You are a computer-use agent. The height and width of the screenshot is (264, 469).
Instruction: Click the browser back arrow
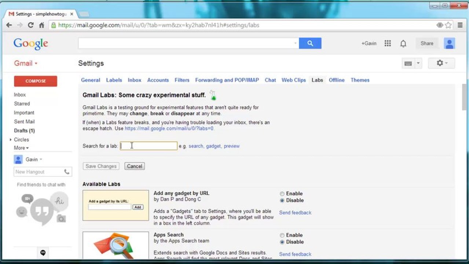(x=9, y=25)
